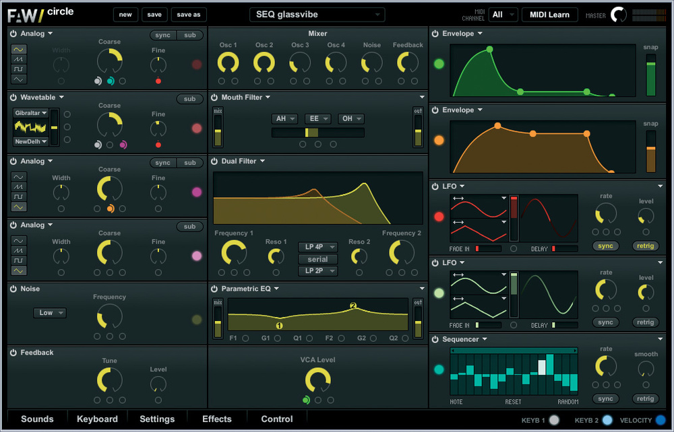674x432 pixels.
Task: Adjust the Mouth Filter vowel morph slider
Action: [x=317, y=133]
